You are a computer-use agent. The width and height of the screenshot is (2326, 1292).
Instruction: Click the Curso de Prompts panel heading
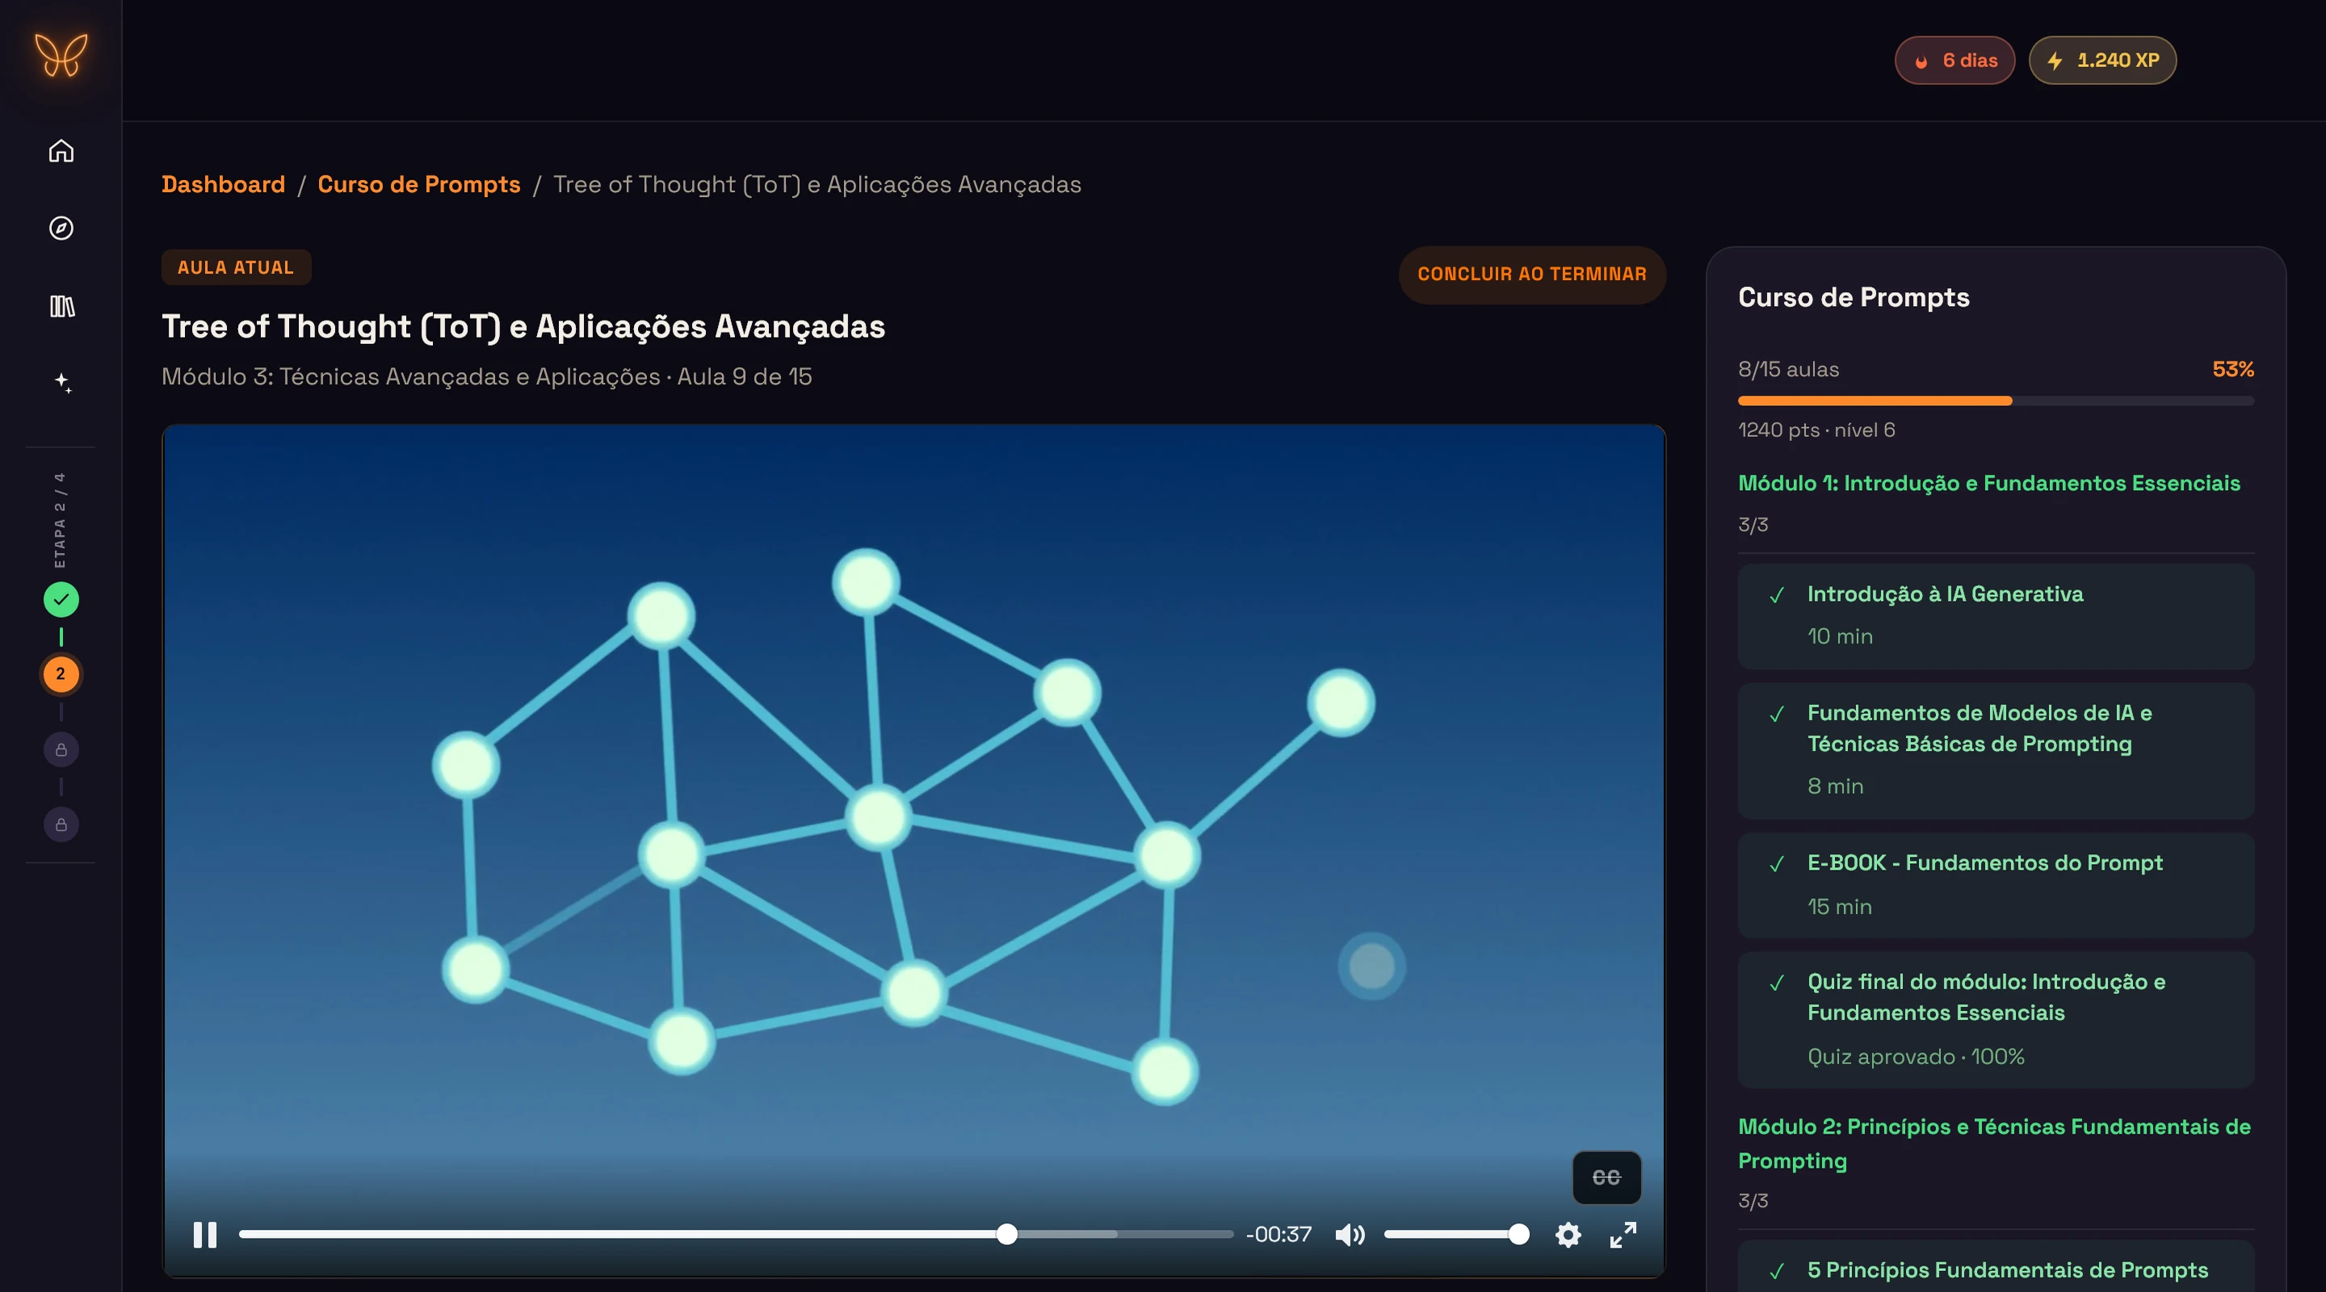[1853, 297]
